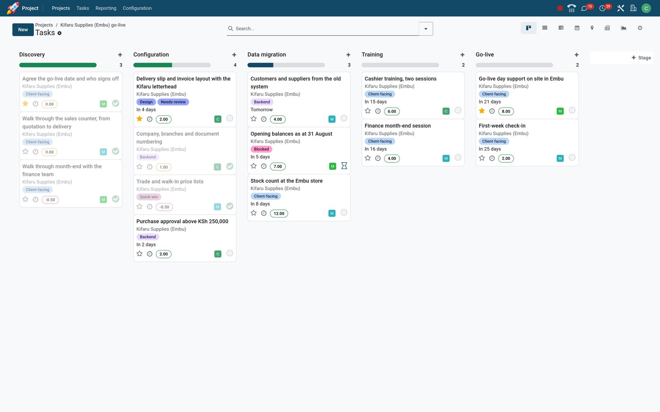660x412 pixels.
Task: Add a task in Configuration column
Action: pyautogui.click(x=234, y=55)
